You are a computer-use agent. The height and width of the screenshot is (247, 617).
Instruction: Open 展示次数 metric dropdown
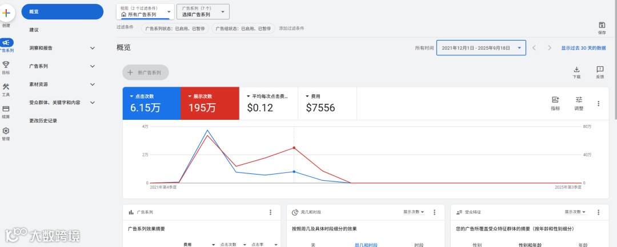(x=200, y=96)
